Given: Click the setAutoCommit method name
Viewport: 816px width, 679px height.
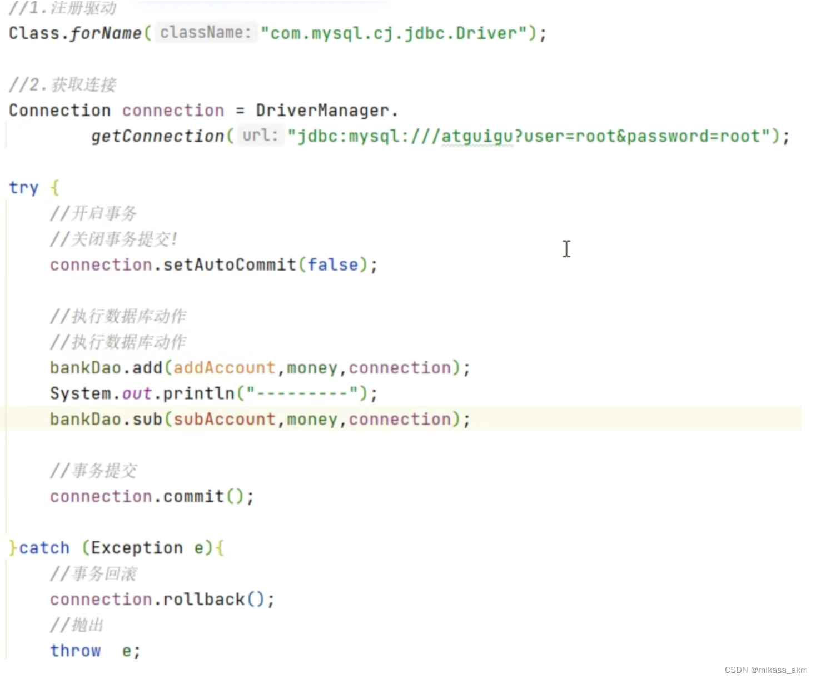Looking at the screenshot, I should (230, 265).
